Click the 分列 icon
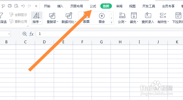This screenshot has width=183, height=100. click(122, 15)
